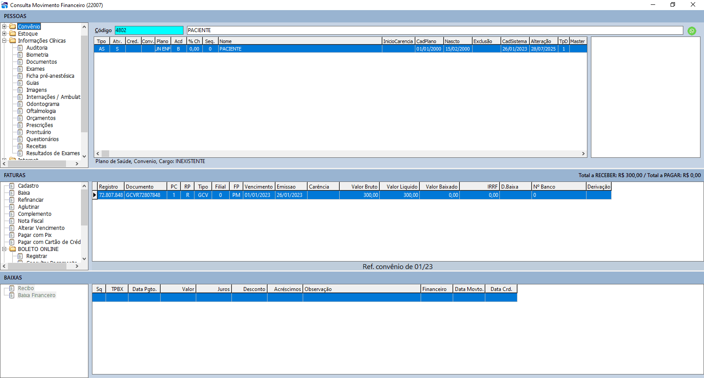Image resolution: width=704 pixels, height=378 pixels.
Task: Expand the Estoque folder node
Action: coord(4,34)
